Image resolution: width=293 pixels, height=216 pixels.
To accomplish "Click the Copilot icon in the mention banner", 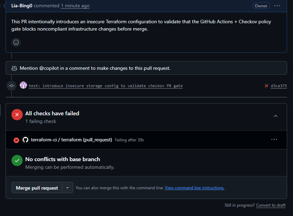I will coord(14,68).
